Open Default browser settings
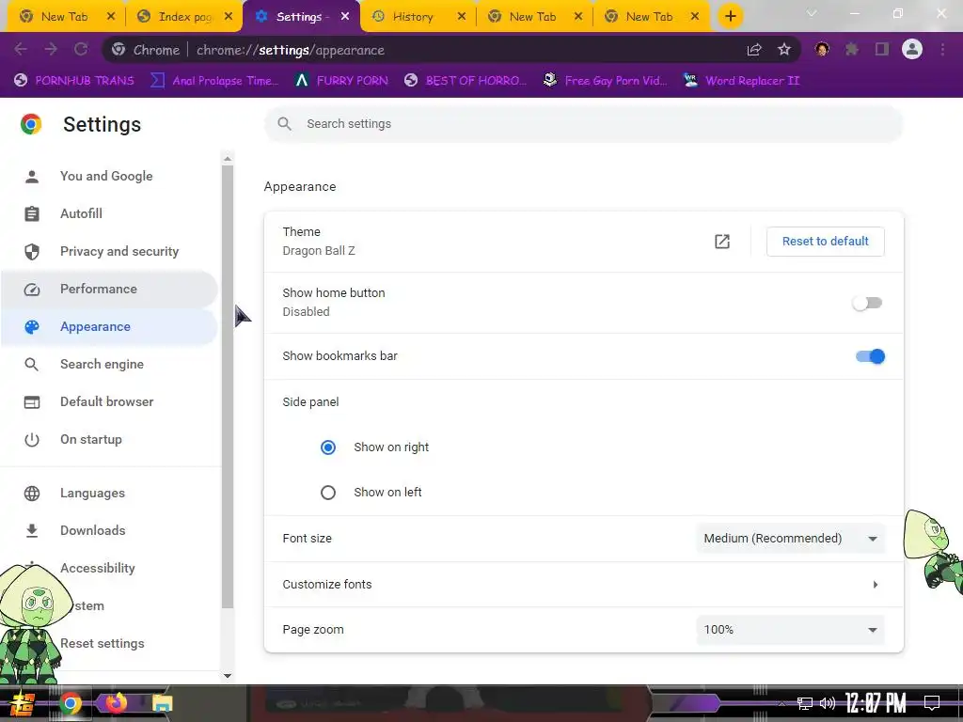The width and height of the screenshot is (963, 722). click(109, 401)
